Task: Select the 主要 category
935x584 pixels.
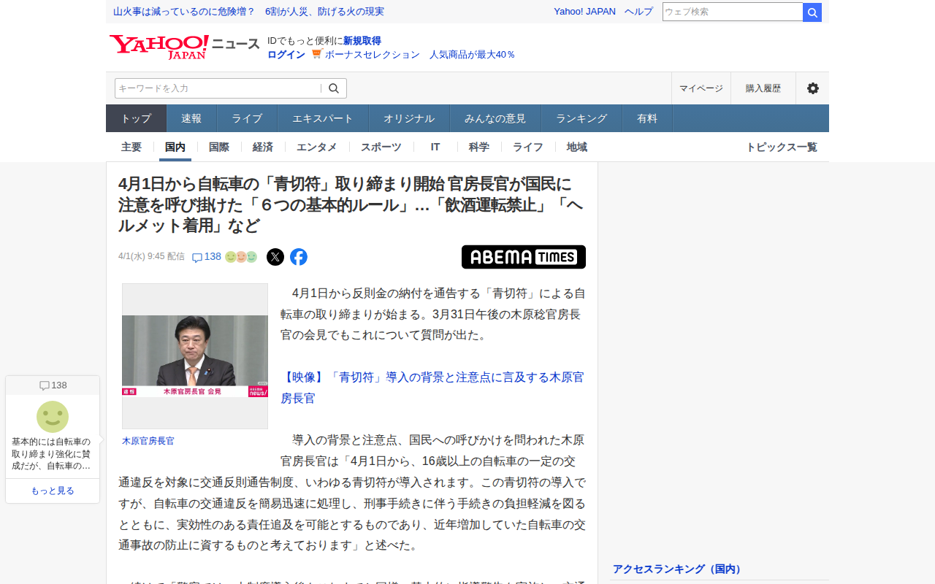Action: coord(131,147)
